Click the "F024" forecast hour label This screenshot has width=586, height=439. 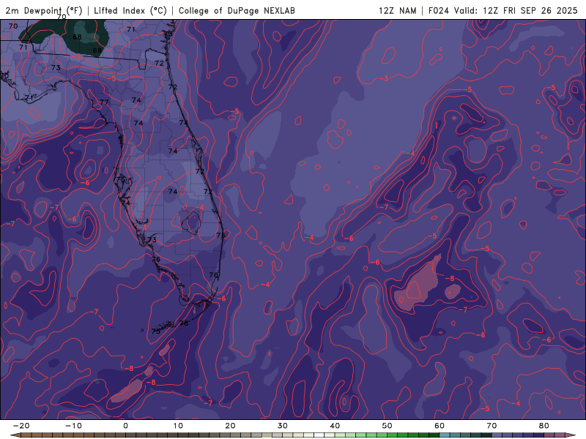(x=438, y=11)
